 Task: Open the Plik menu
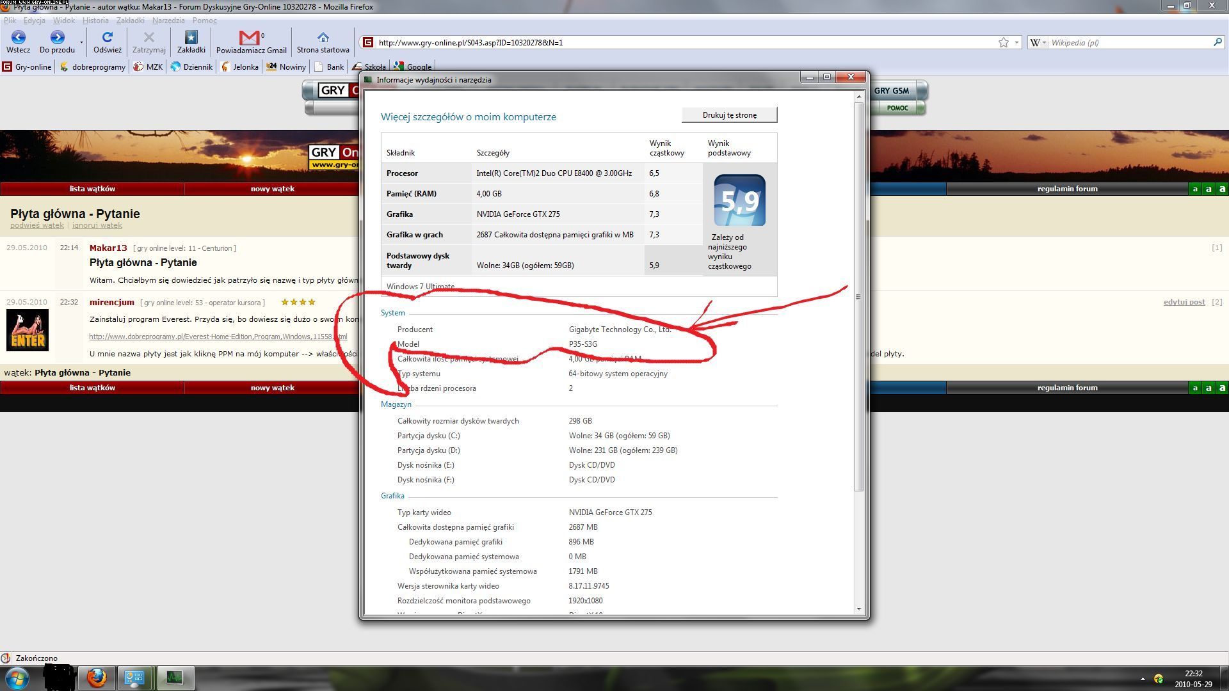pos(10,20)
